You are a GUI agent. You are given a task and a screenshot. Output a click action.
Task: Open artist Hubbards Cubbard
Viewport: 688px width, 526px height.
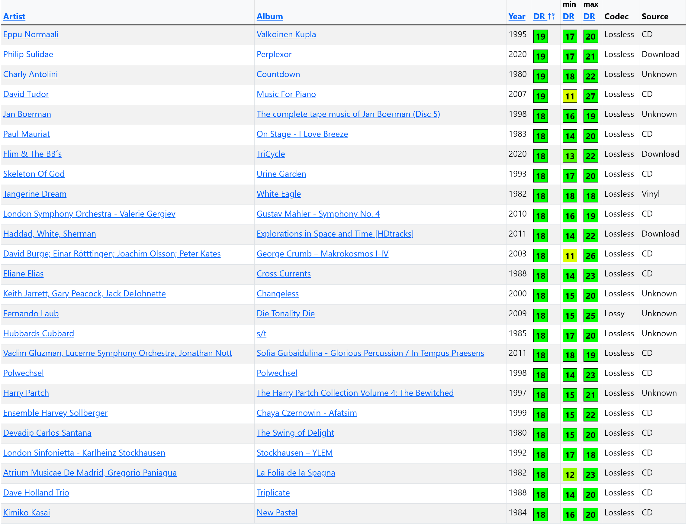coord(38,334)
